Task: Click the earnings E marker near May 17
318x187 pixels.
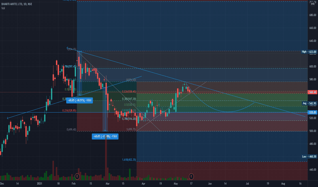Action: coord(191,176)
